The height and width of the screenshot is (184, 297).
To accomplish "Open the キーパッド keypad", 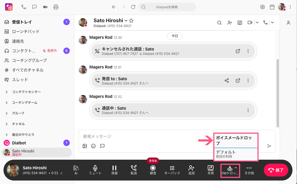I will (172, 170).
